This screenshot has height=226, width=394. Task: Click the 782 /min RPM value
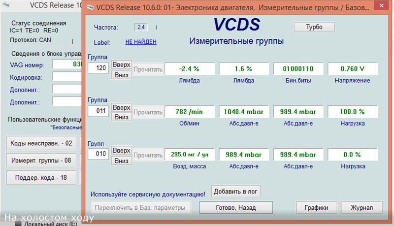pos(190,112)
